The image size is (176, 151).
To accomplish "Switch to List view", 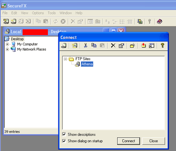I will coord(122,21).
